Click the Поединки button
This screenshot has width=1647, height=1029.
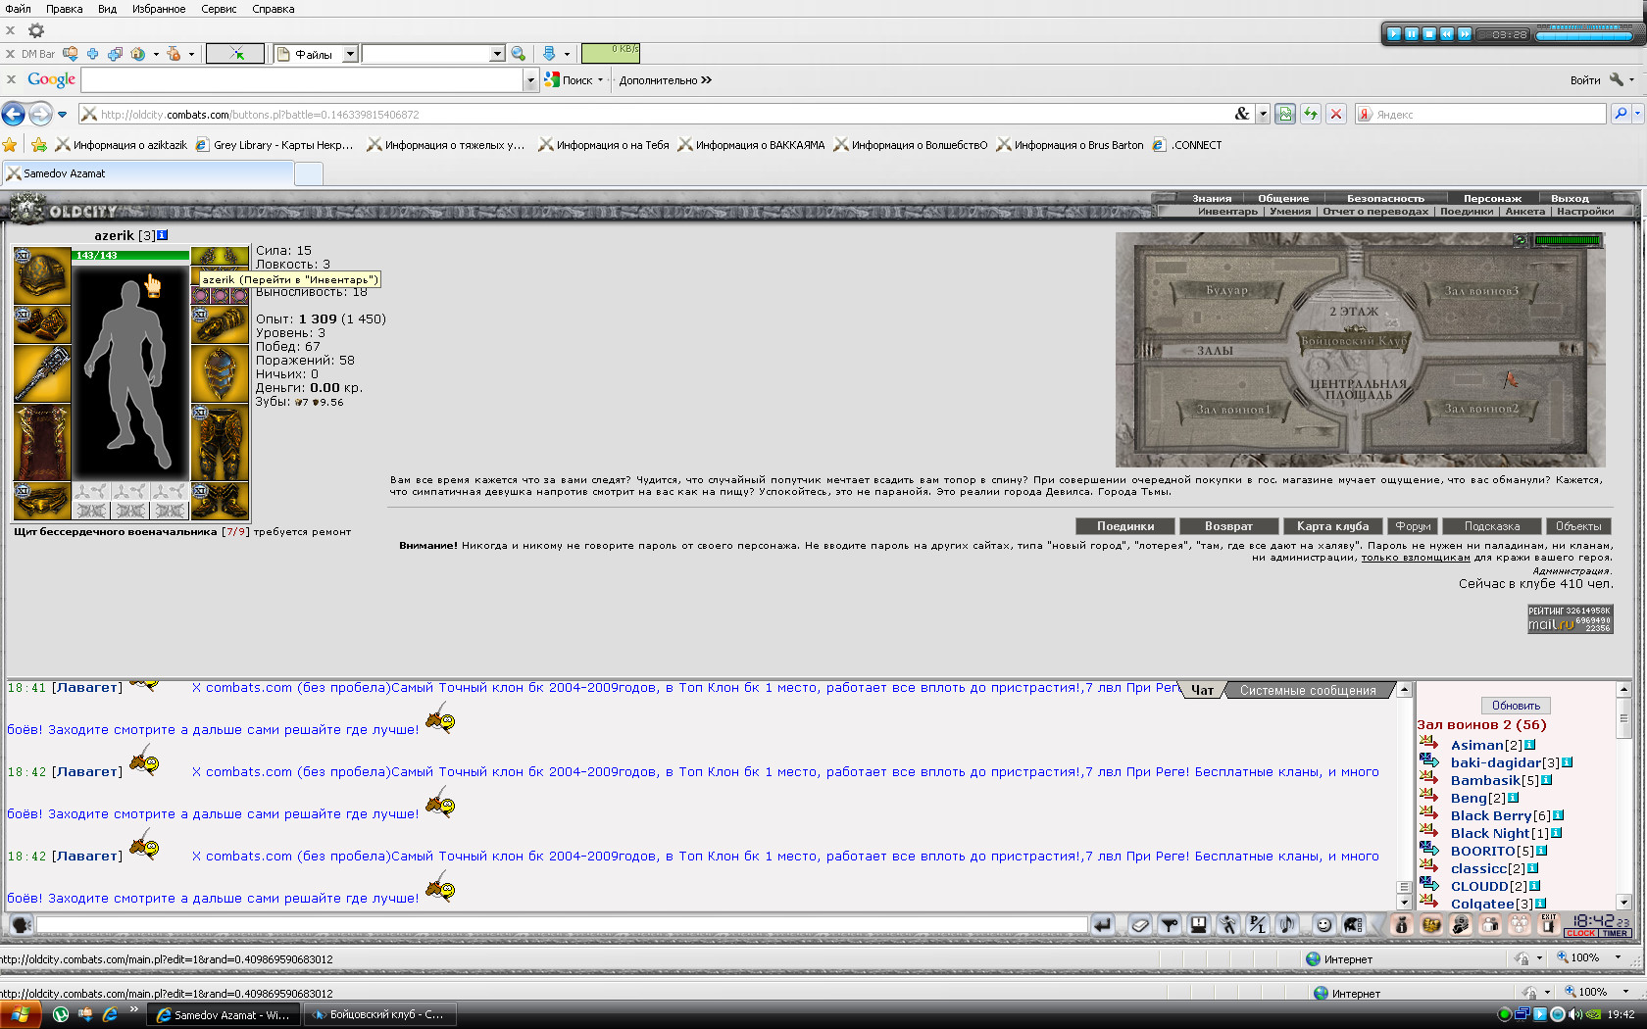(x=1124, y=526)
